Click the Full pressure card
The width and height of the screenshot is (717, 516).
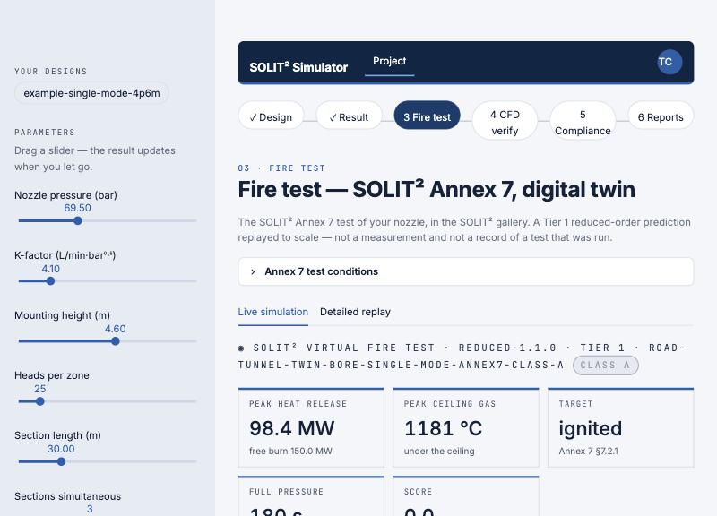311,496
